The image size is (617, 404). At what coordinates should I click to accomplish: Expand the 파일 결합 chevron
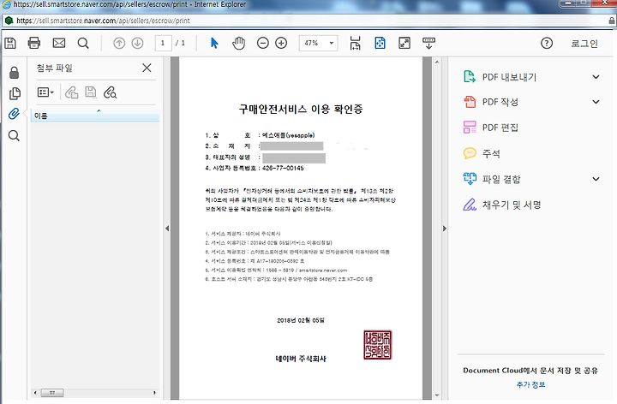596,179
